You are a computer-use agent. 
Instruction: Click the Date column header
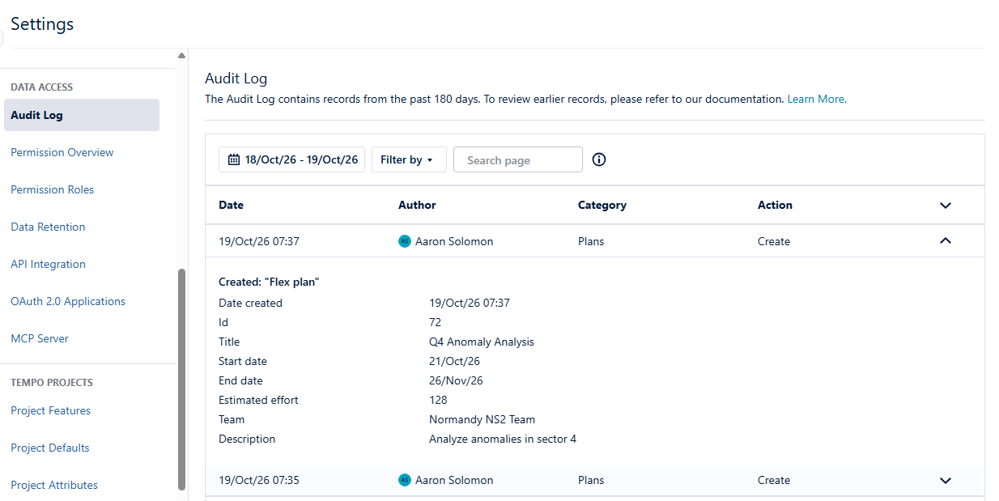coord(231,205)
